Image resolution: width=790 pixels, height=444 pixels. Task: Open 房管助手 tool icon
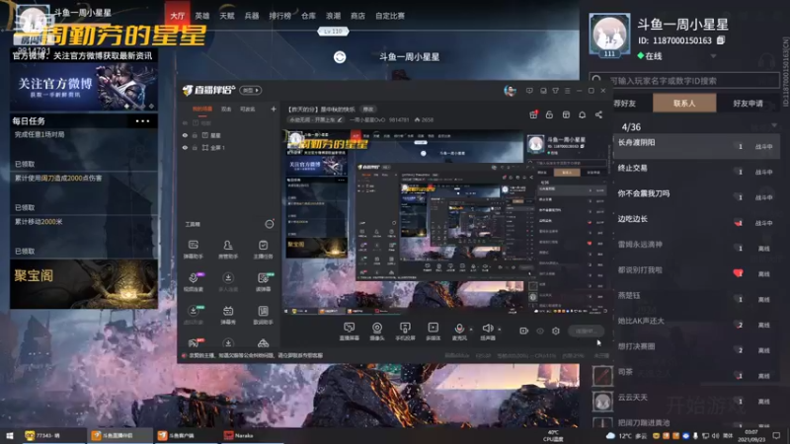228,250
